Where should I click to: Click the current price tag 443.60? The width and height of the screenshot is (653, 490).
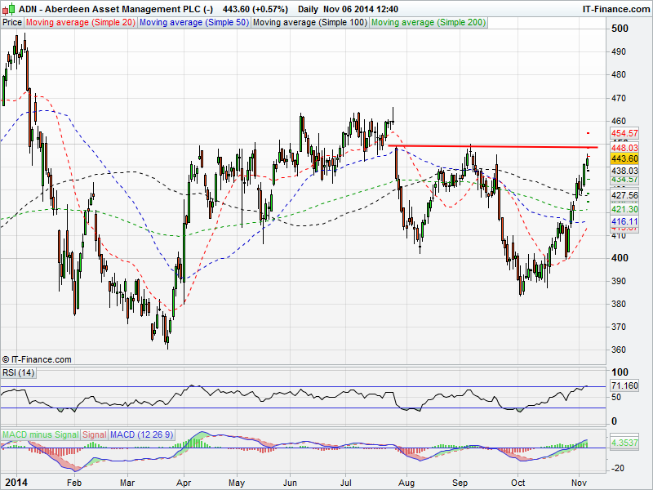(x=624, y=158)
